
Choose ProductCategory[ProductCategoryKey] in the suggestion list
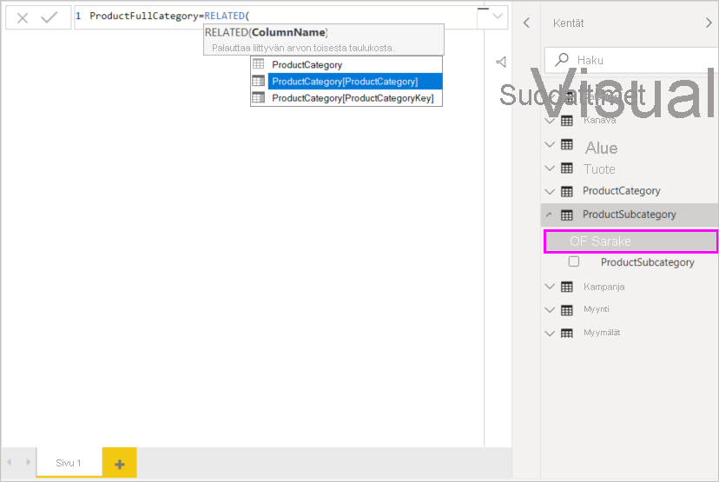pyautogui.click(x=352, y=98)
